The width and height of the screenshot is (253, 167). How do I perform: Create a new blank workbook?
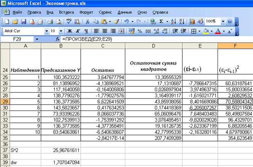point(7,21)
